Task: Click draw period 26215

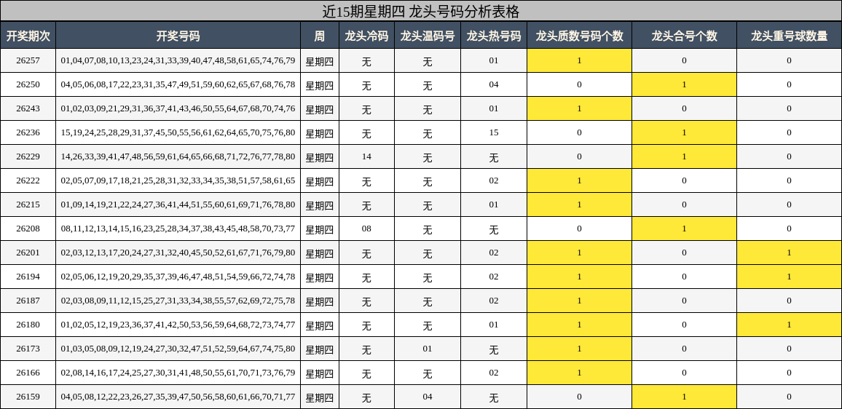Action: tap(28, 204)
